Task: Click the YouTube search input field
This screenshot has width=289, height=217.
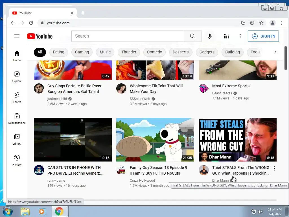Action: (x=128, y=36)
